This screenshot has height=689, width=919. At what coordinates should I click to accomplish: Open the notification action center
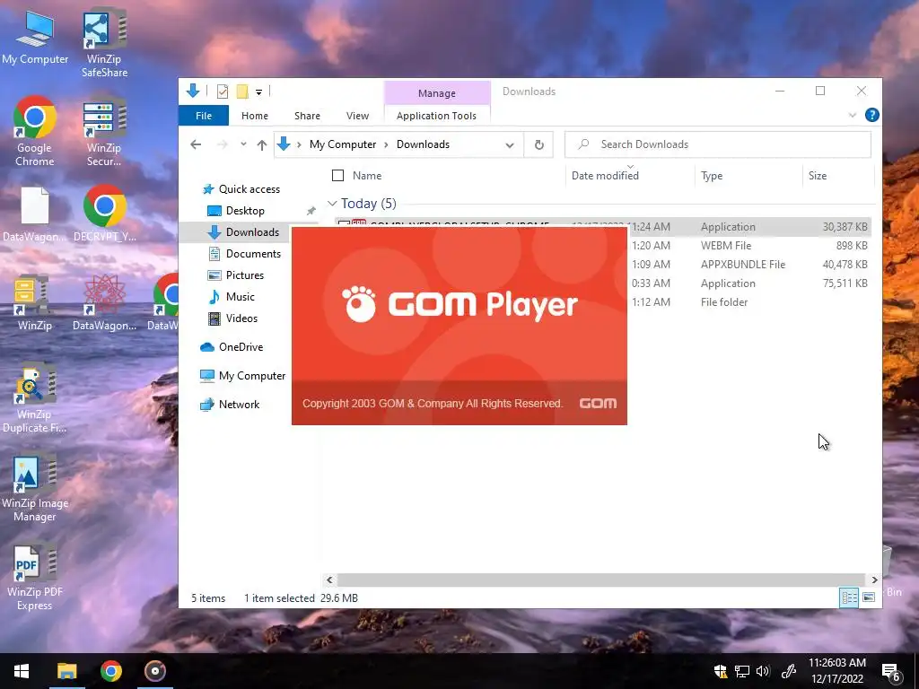(x=891, y=672)
